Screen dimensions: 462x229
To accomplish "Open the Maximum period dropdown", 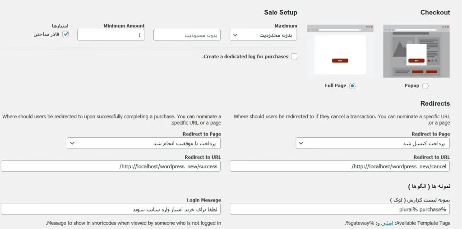I will pyautogui.click(x=263, y=35).
